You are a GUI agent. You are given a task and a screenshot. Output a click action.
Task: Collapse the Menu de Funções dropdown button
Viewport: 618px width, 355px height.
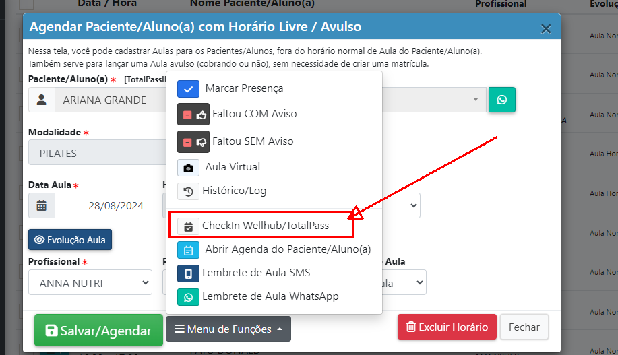tap(228, 329)
